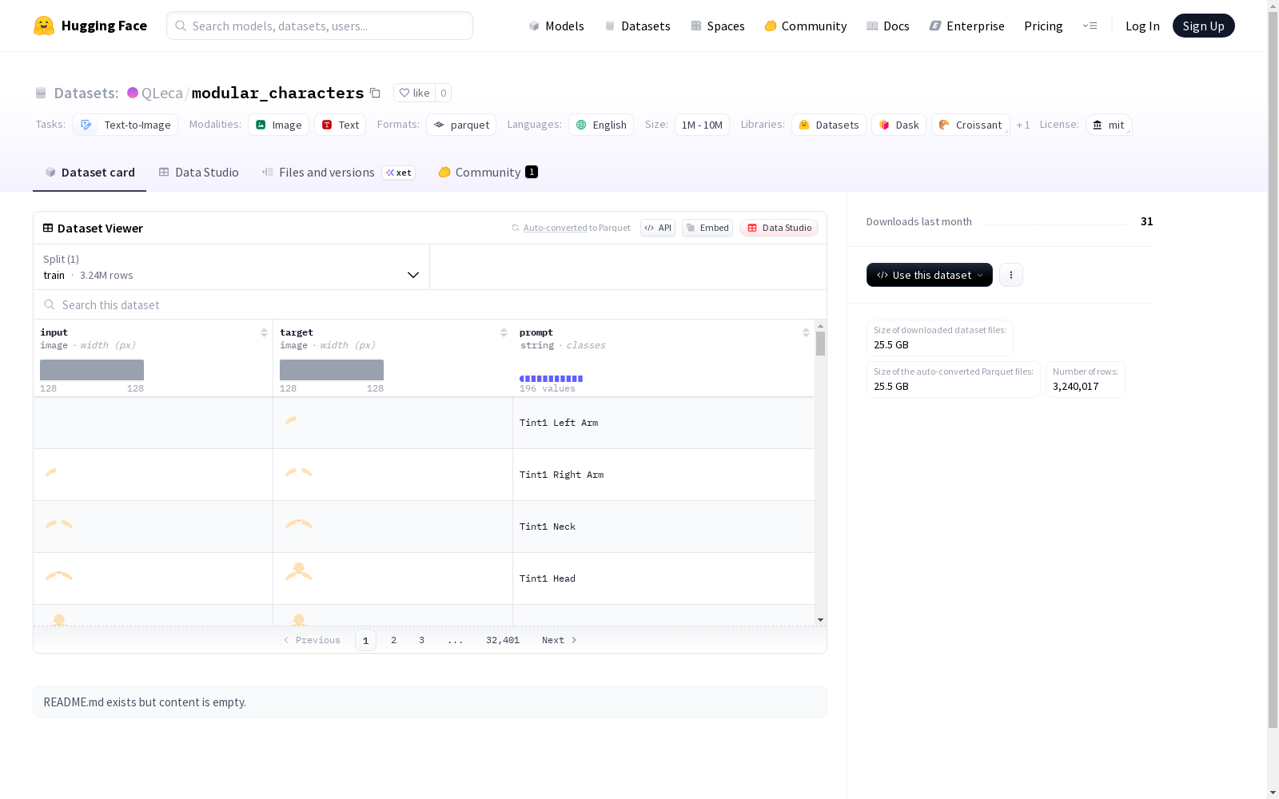The image size is (1279, 799).
Task: Open the Use this dataset dropdown
Action: pos(930,275)
